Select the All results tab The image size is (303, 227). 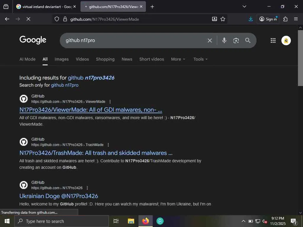45,59
